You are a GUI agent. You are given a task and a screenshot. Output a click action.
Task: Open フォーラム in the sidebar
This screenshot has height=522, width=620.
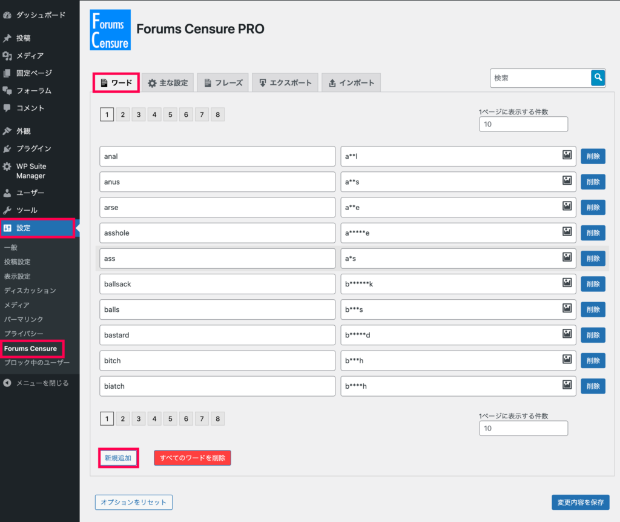[x=39, y=91]
